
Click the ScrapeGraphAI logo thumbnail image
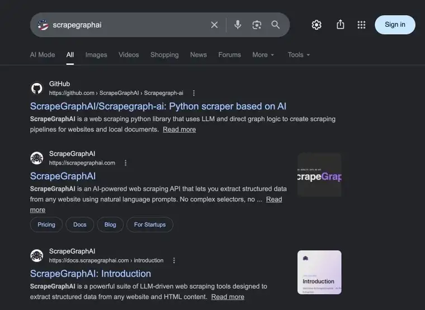point(319,175)
